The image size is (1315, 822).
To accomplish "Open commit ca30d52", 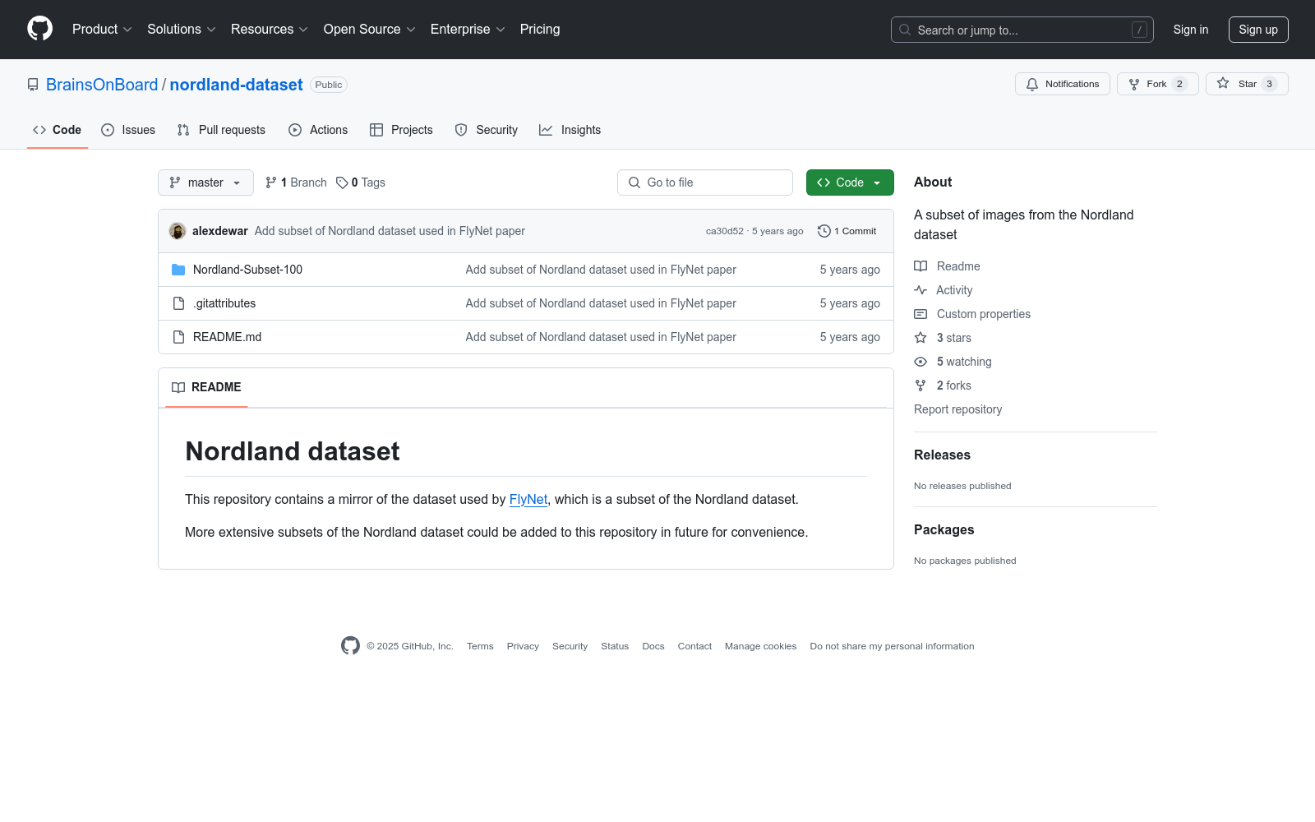I will point(724,231).
